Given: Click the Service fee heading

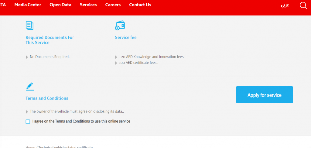Looking at the screenshot, I should 125,38.
